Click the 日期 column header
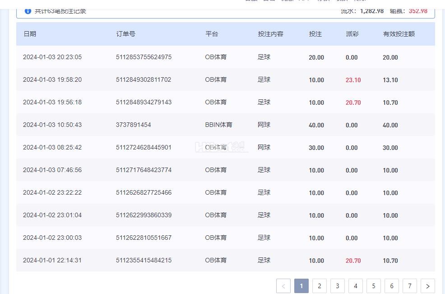The image size is (445, 294). (x=30, y=34)
